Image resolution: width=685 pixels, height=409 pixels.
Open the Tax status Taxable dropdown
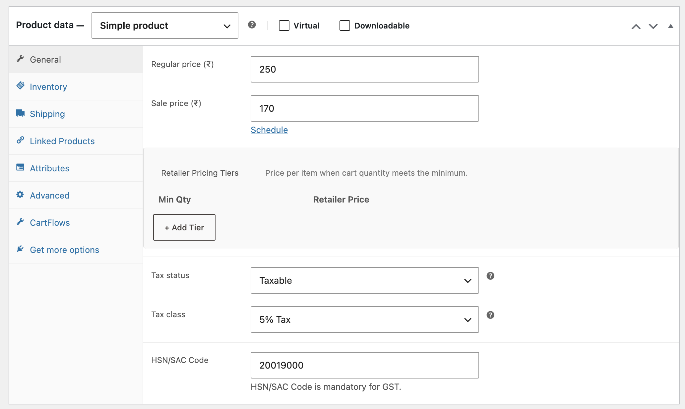(x=365, y=280)
